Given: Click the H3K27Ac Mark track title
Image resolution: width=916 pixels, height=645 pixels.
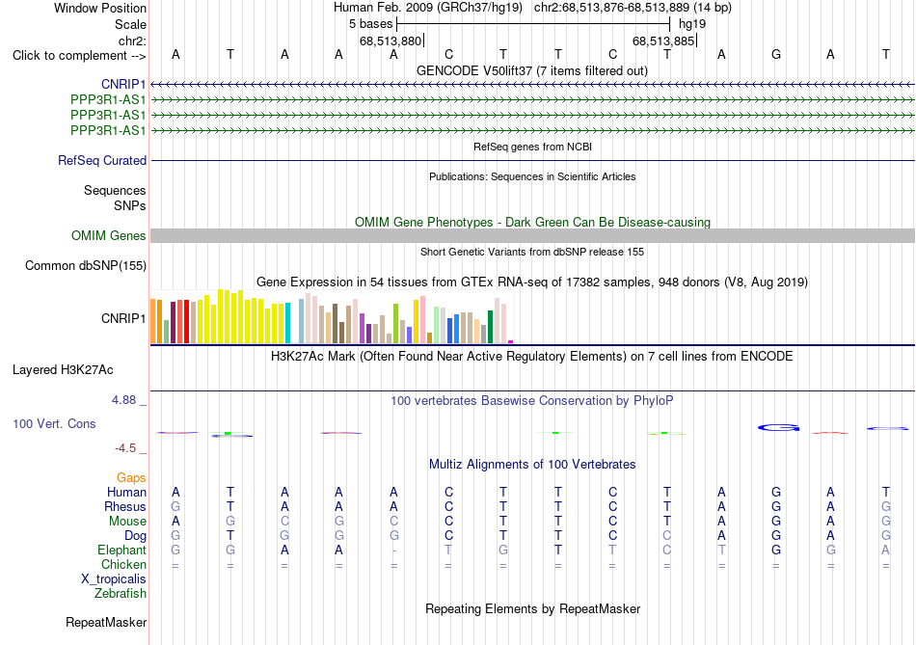Looking at the screenshot, I should (x=532, y=357).
